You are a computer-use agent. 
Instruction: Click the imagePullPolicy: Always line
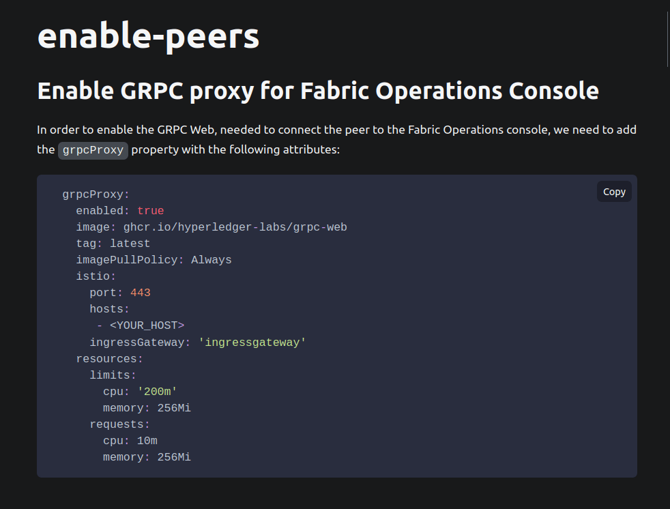[x=154, y=259]
